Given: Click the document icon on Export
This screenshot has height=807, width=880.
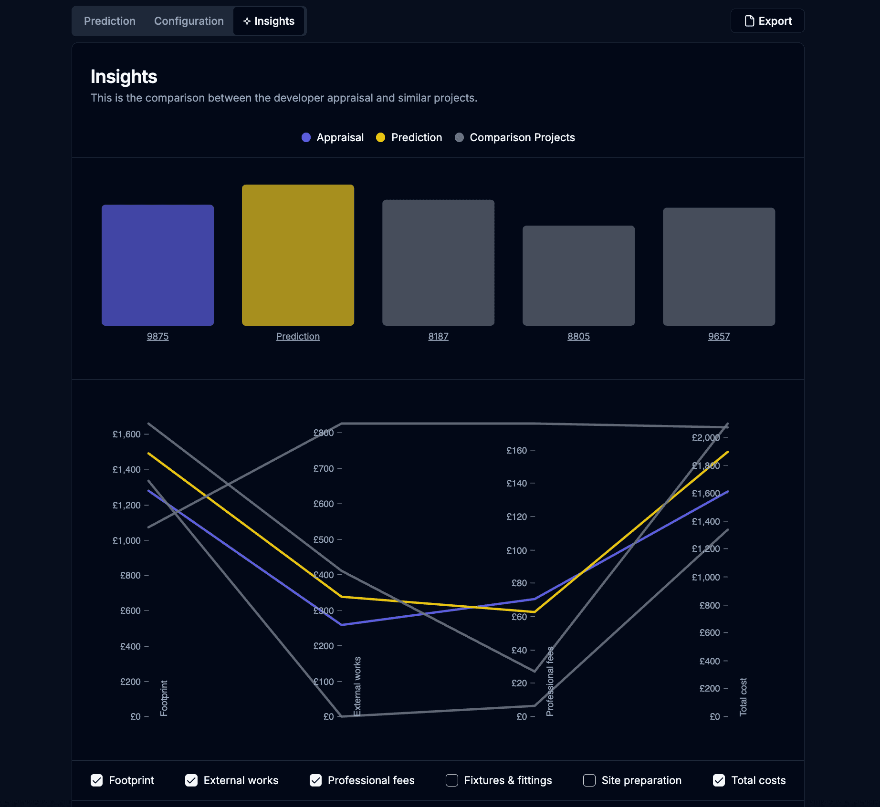Looking at the screenshot, I should pyautogui.click(x=749, y=21).
